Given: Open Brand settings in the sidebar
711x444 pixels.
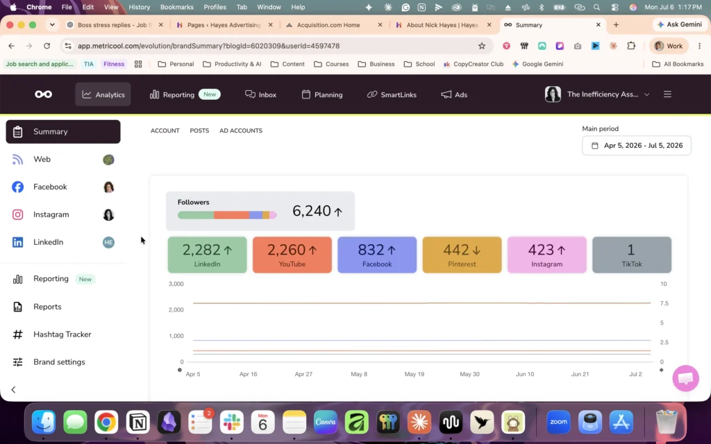Looking at the screenshot, I should pyautogui.click(x=63, y=362).
